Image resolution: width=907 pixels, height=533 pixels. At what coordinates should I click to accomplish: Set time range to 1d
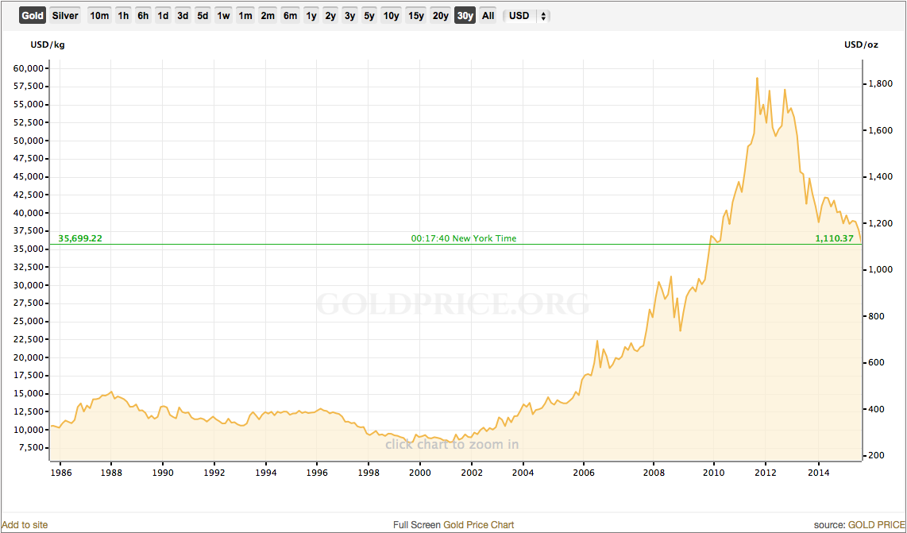163,16
